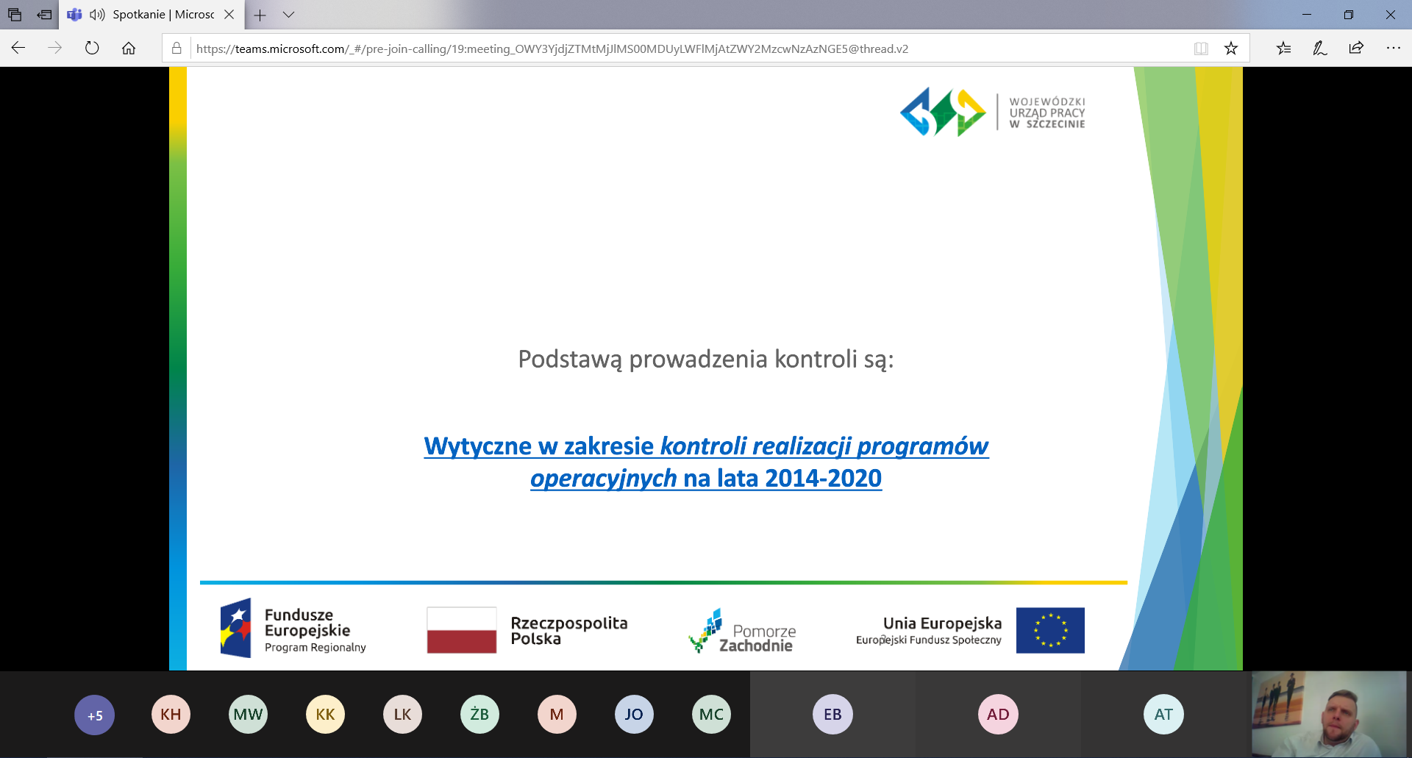
Task: Click the 'Podstawą prowadzenia kontroli są:' text
Action: pos(706,360)
